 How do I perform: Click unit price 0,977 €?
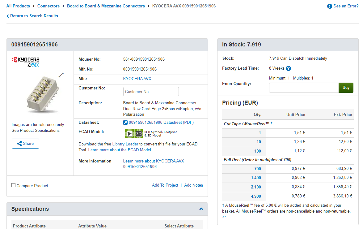(x=298, y=169)
